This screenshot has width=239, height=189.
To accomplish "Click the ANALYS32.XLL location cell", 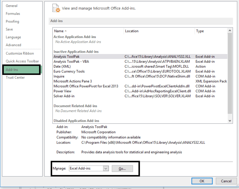I will click(x=157, y=56).
